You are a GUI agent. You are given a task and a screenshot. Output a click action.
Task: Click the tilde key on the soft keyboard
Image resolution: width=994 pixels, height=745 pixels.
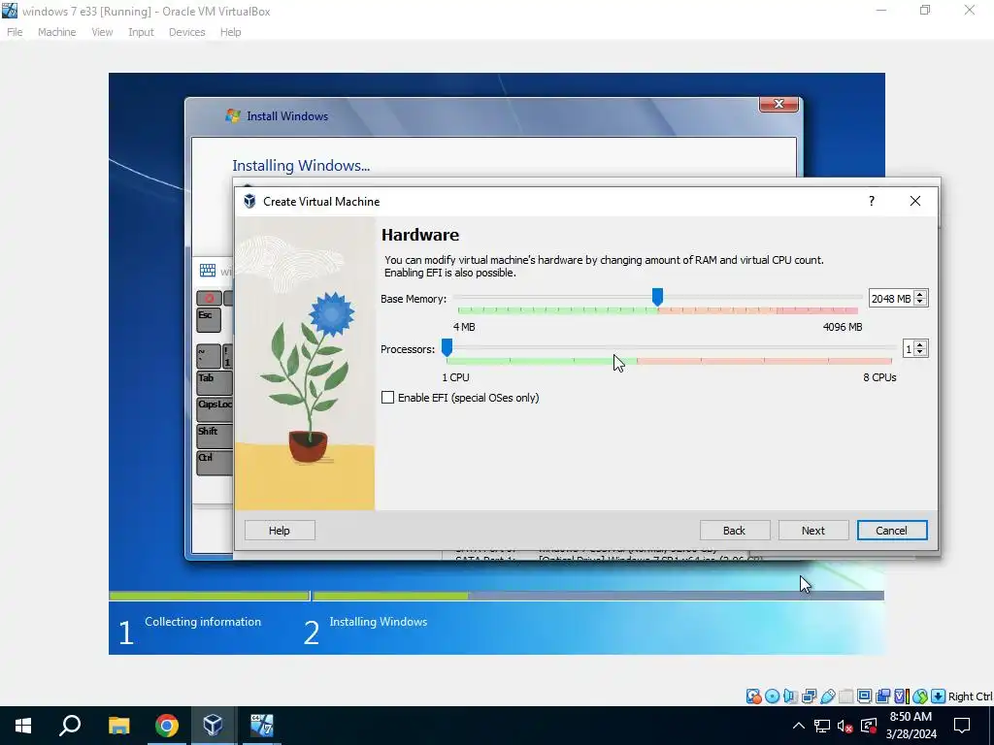pyautogui.click(x=209, y=356)
